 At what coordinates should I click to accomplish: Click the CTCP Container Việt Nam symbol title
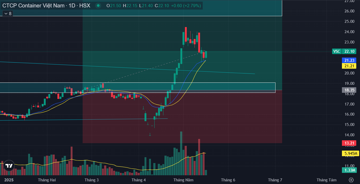click(46, 6)
